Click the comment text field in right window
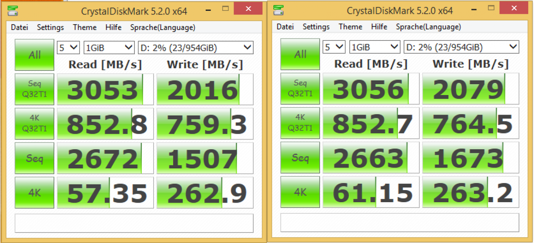534x243 pixels. click(400, 223)
